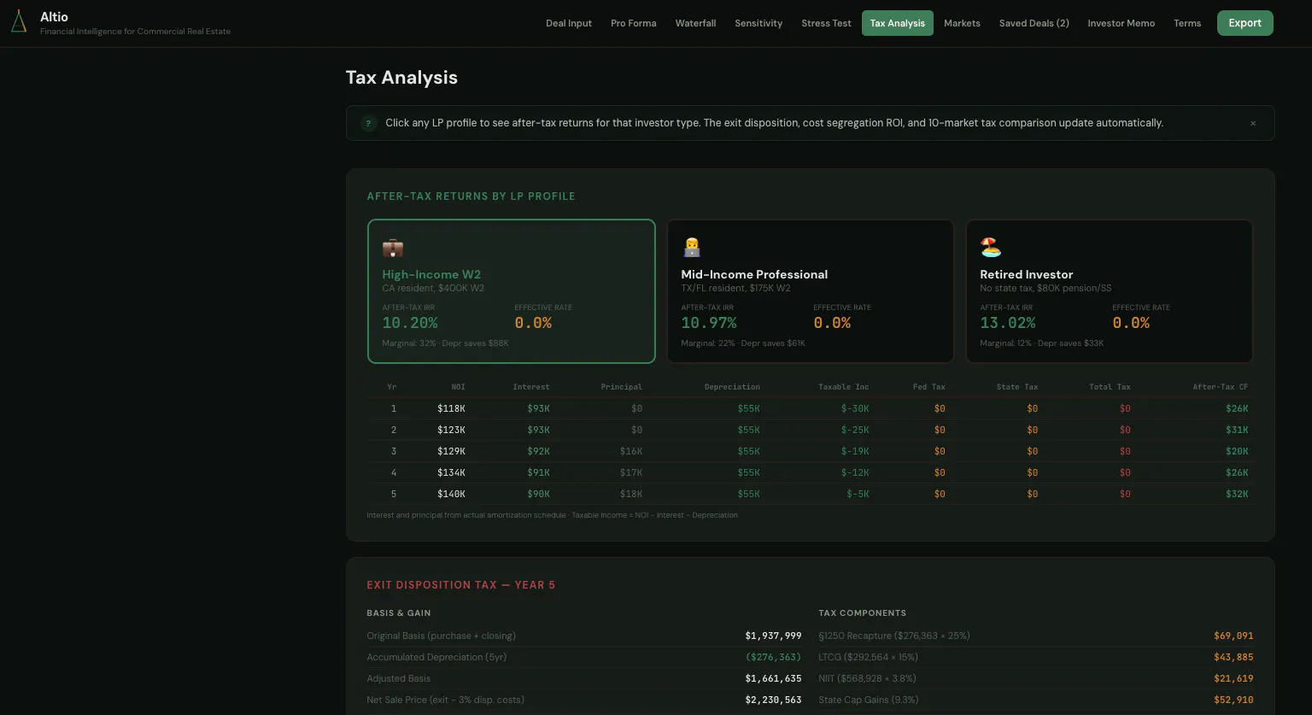The image size is (1312, 715).
Task: Click the 10.20% after-tax IRR value
Action: (x=410, y=323)
